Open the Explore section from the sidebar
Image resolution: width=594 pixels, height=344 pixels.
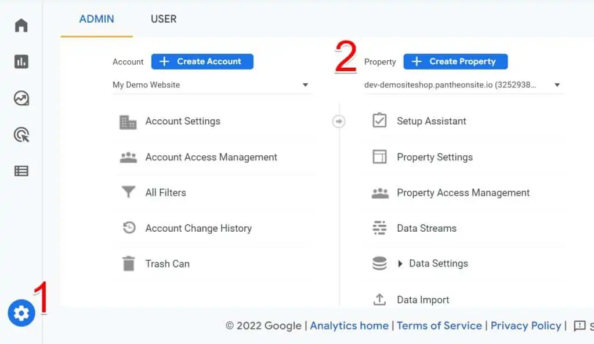pyautogui.click(x=21, y=98)
